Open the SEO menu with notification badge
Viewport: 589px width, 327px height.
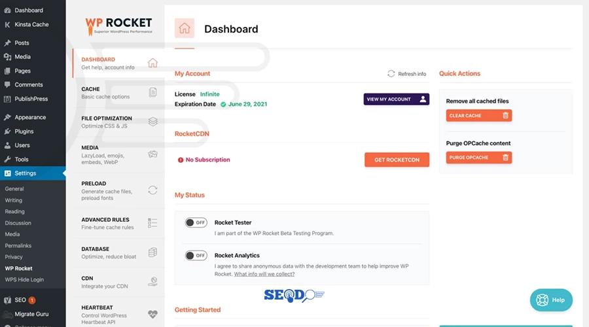point(20,300)
